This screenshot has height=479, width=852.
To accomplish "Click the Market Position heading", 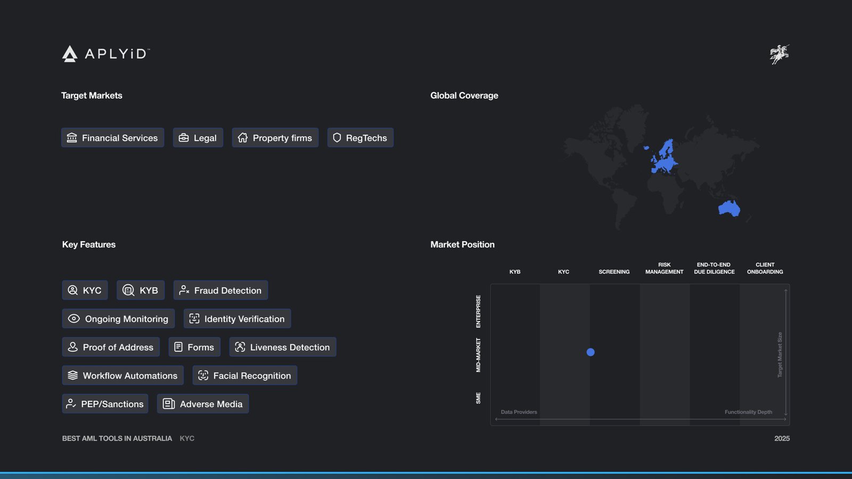I will click(462, 244).
